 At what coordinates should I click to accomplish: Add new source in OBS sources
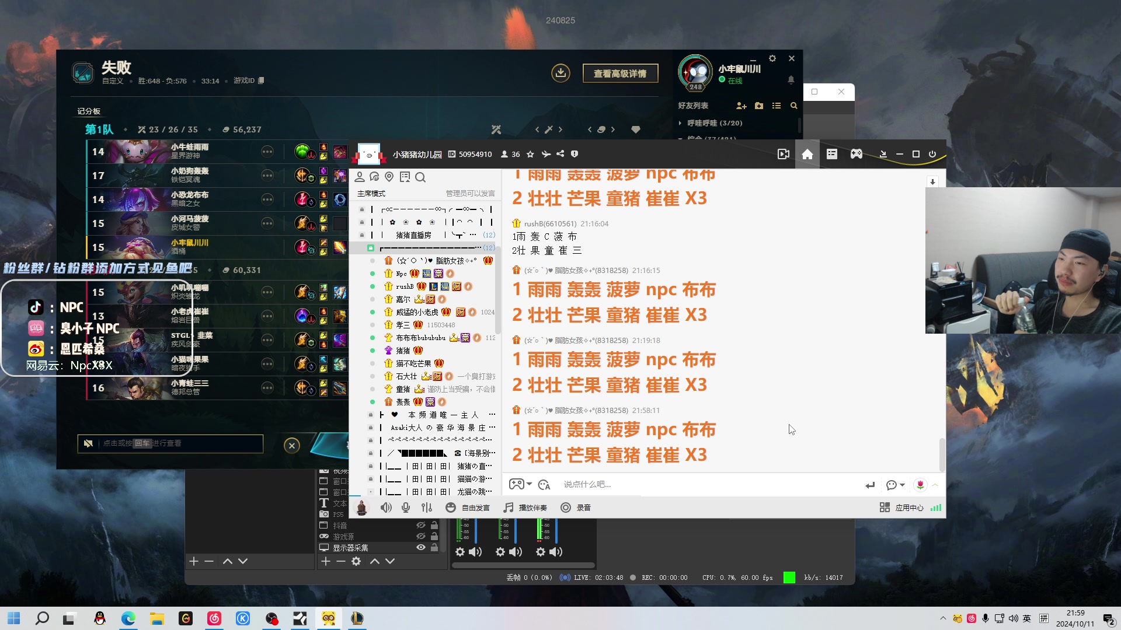[325, 561]
